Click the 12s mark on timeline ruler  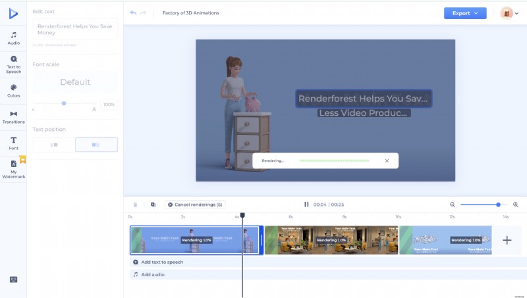(x=452, y=217)
